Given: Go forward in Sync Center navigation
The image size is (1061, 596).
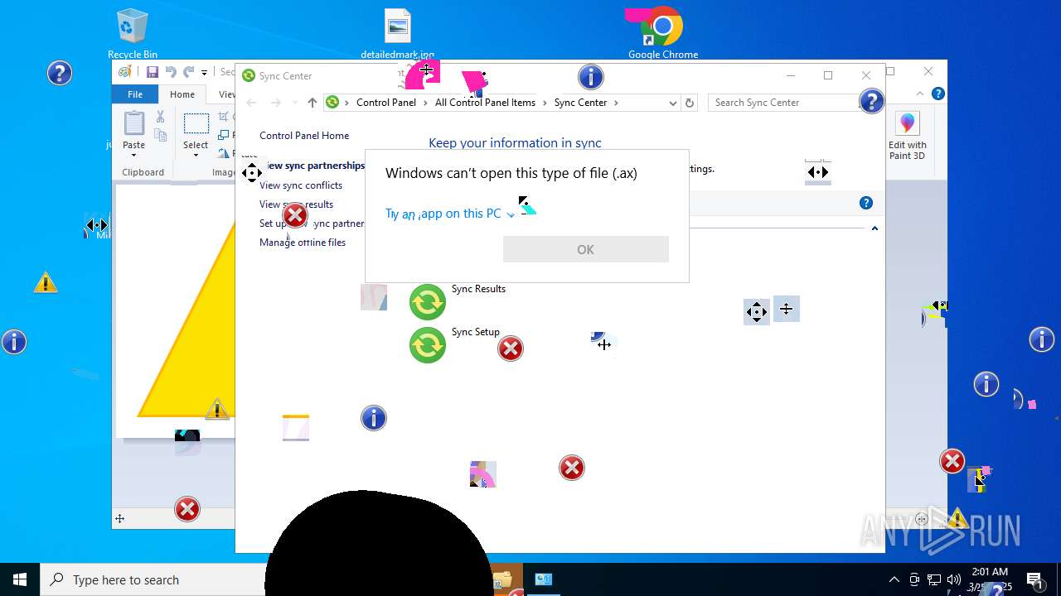Looking at the screenshot, I should tap(276, 103).
